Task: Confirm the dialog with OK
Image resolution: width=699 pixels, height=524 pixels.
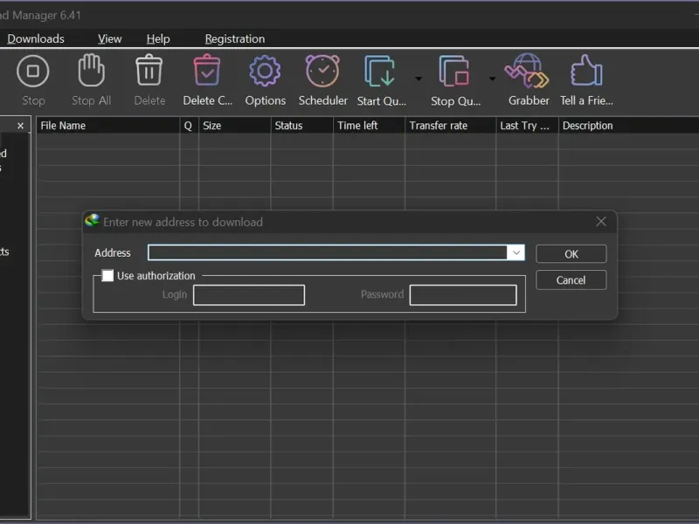Action: pyautogui.click(x=571, y=254)
